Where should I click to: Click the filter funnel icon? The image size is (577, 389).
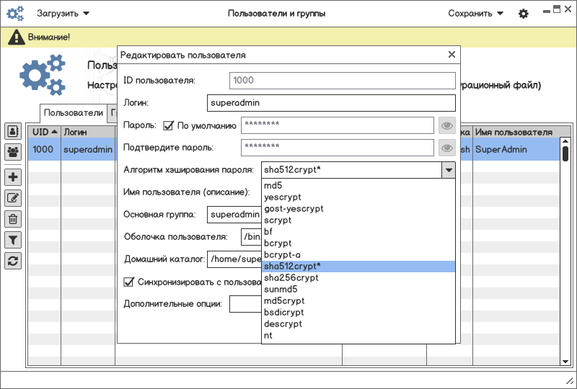[x=13, y=240]
